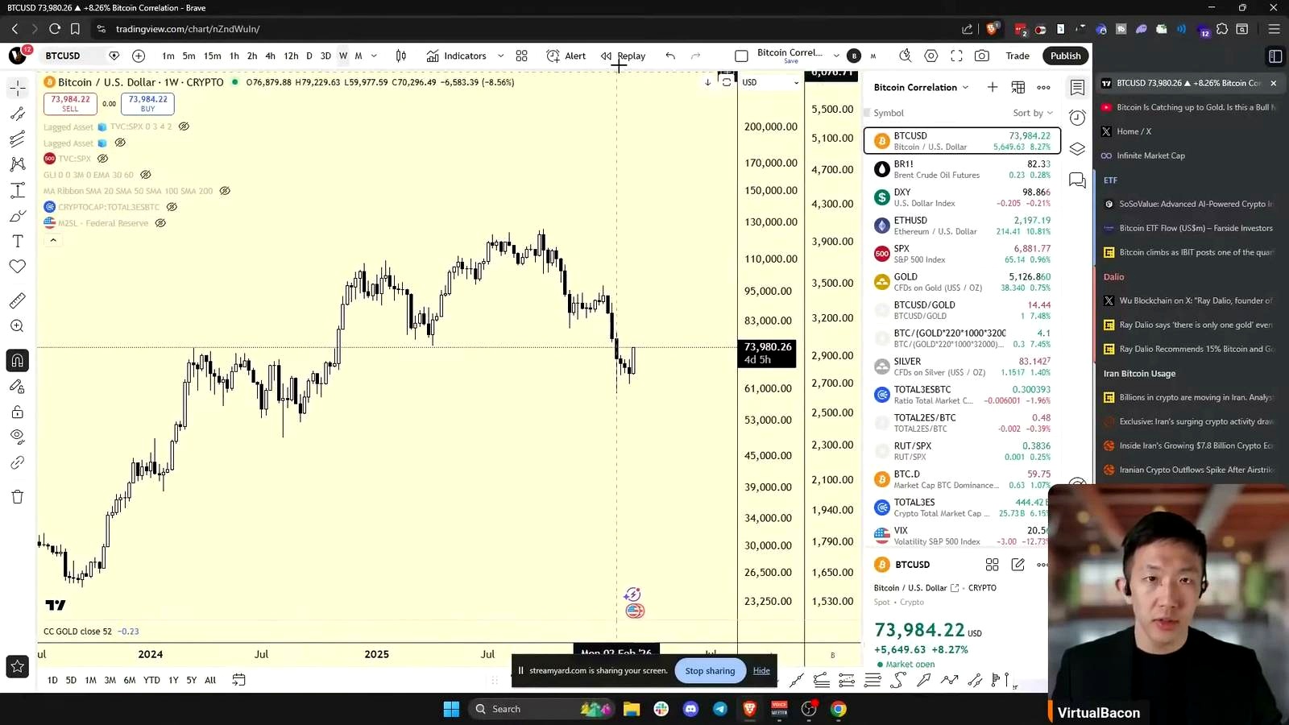Viewport: 1289px width, 725px height.
Task: Select the Text annotation tool
Action: 17,241
